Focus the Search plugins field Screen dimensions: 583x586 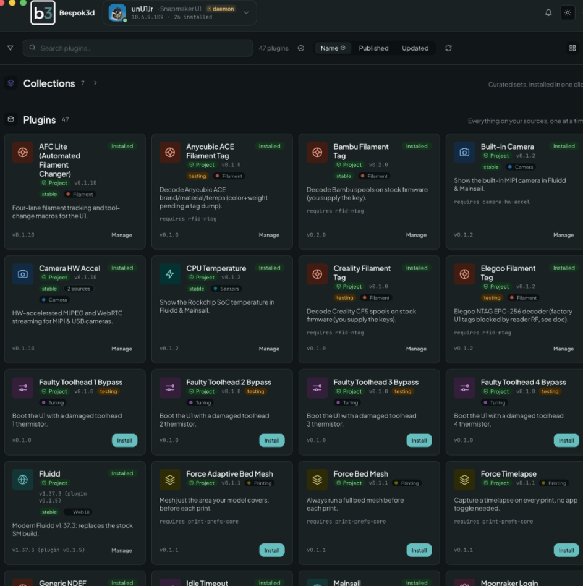[x=138, y=48]
